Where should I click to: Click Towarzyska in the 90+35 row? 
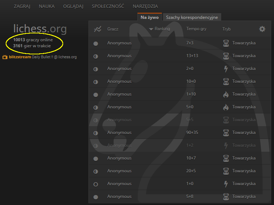(x=244, y=133)
